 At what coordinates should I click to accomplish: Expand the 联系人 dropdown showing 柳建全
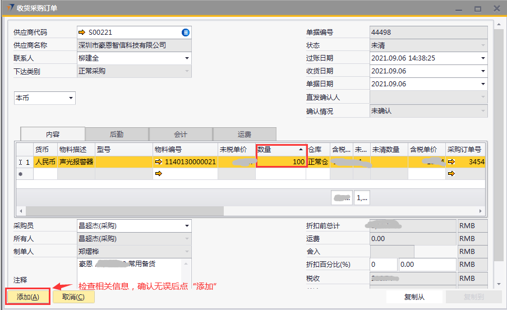click(186, 58)
